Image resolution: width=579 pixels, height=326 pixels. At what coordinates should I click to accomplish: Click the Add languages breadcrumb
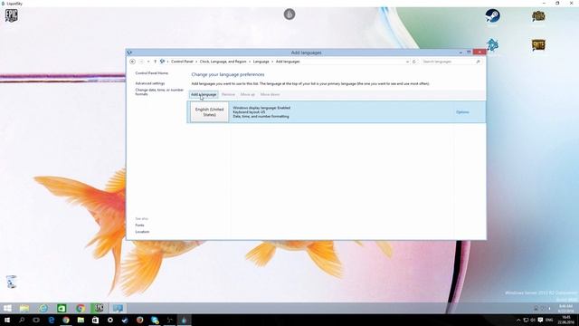pos(288,62)
